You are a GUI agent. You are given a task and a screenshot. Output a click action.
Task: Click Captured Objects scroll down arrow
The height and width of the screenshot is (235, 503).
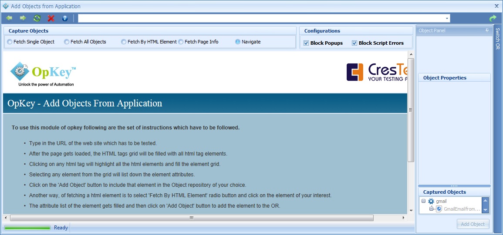coord(485,210)
